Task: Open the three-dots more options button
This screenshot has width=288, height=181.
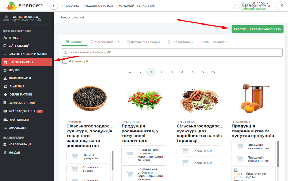Action: coord(237,6)
